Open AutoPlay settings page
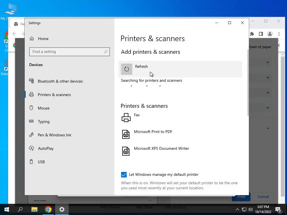This screenshot has height=215, width=287. coord(46,148)
